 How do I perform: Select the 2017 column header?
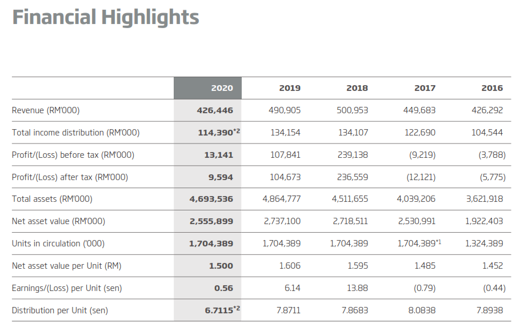click(425, 88)
